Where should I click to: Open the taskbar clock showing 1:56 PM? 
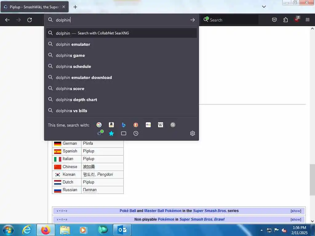click(x=299, y=230)
